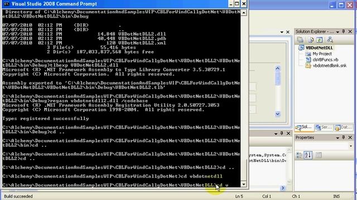Click 'regasm vbdotnetdll2.dll /codebase' command text
The image size is (357, 200).
click(99, 101)
